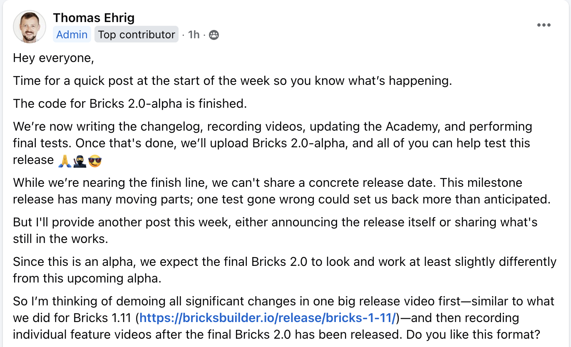Click the ninja emoji in the post
This screenshot has height=347, width=571.
point(79,161)
